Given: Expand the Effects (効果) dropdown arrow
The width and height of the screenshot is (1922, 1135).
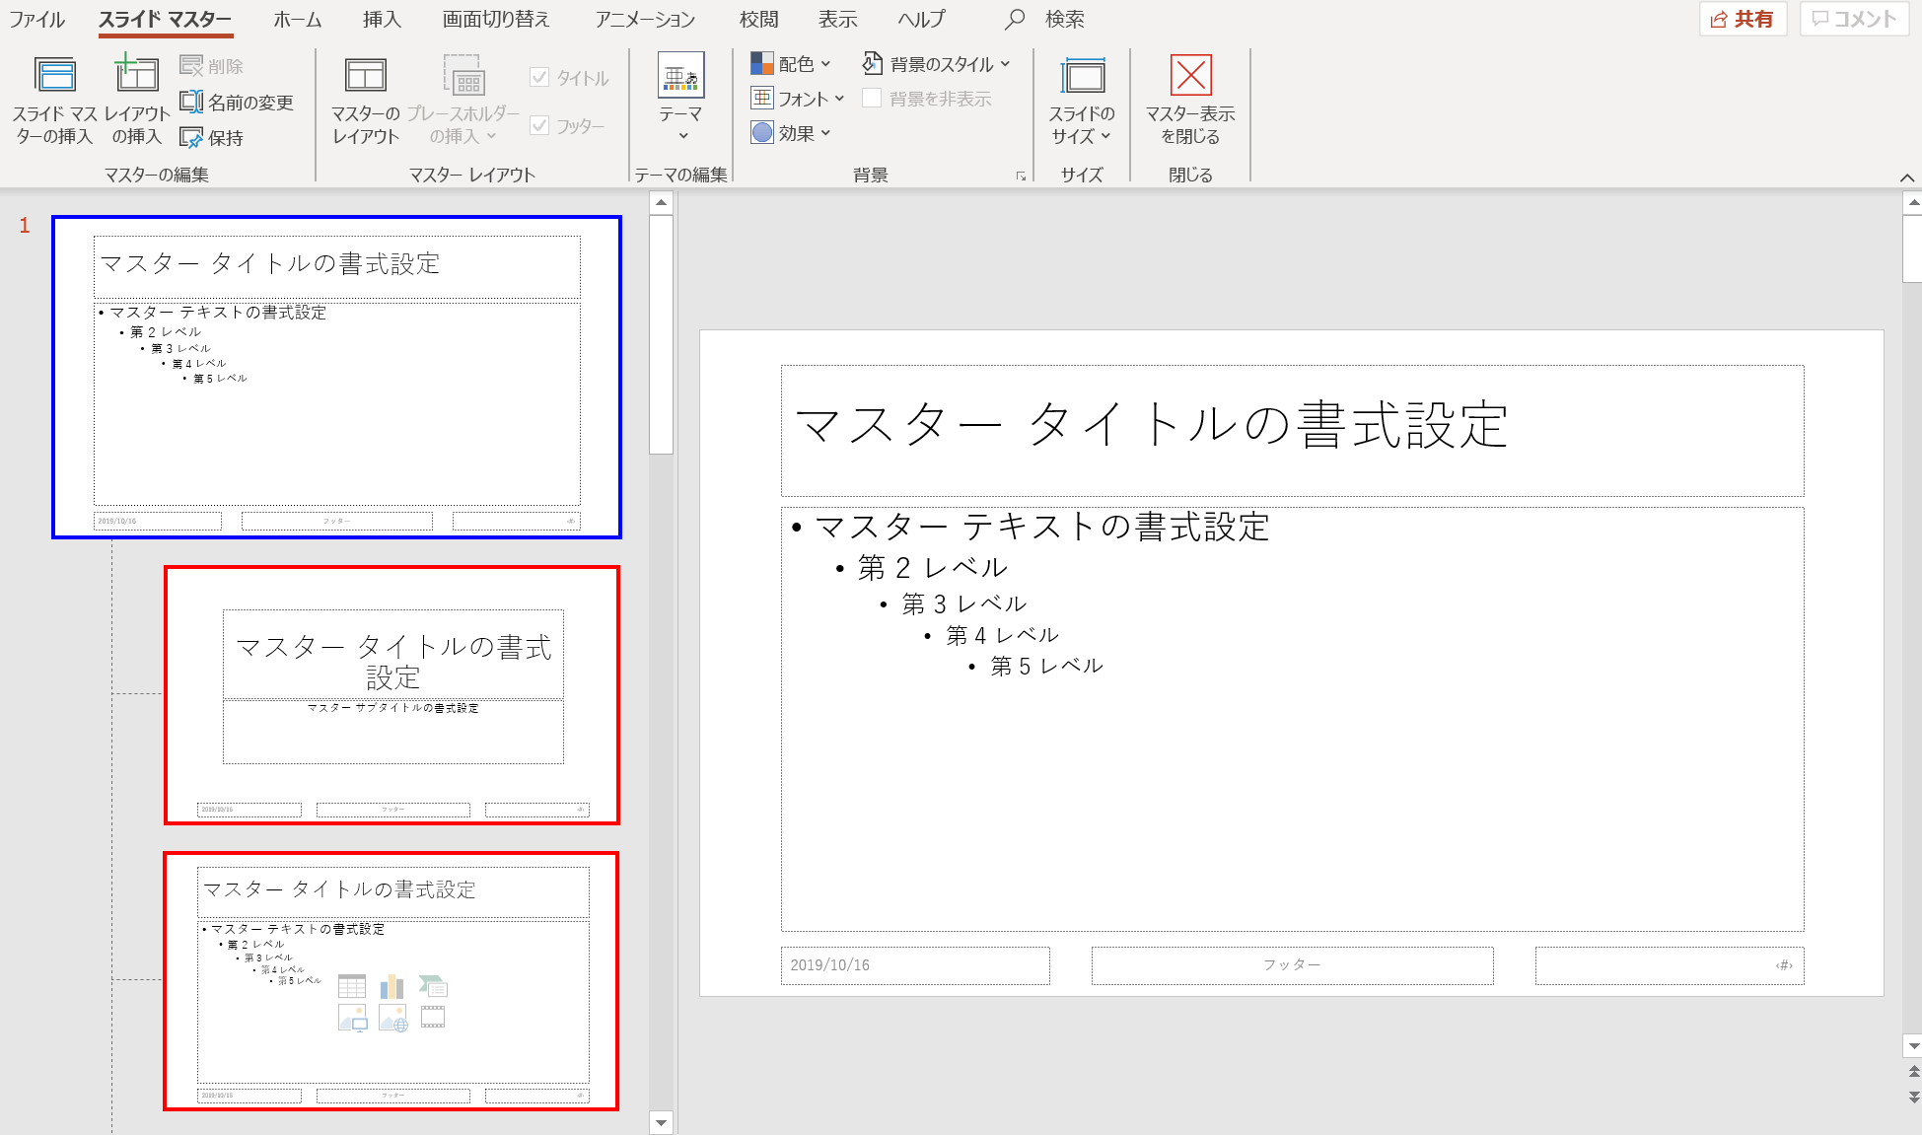Looking at the screenshot, I should click(826, 133).
